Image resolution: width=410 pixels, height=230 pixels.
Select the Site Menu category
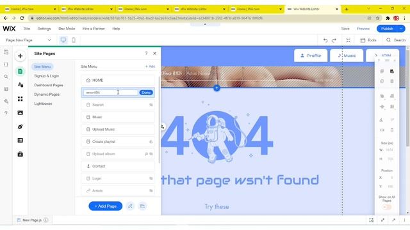(42, 66)
